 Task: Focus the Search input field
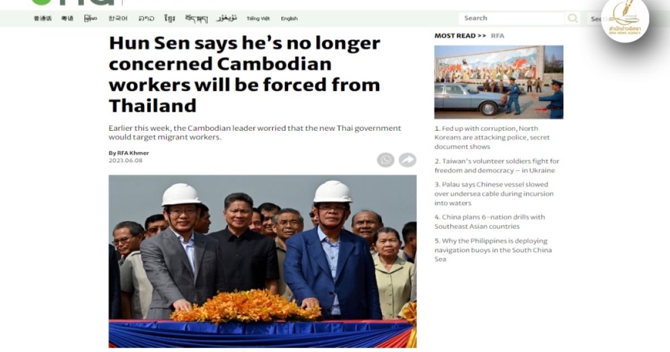click(512, 18)
